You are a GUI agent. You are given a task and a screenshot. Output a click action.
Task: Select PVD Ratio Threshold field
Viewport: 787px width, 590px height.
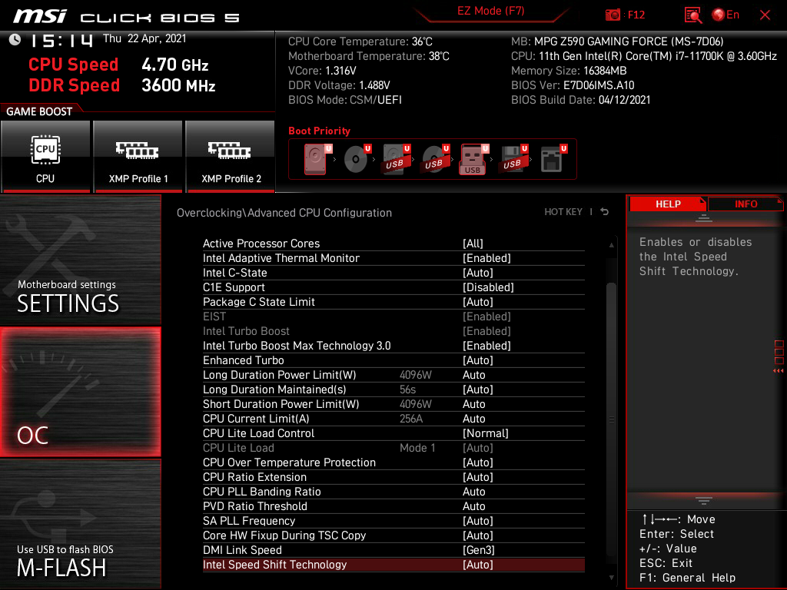click(x=393, y=506)
